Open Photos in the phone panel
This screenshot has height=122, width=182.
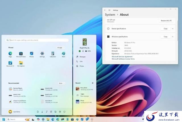click(x=80, y=66)
